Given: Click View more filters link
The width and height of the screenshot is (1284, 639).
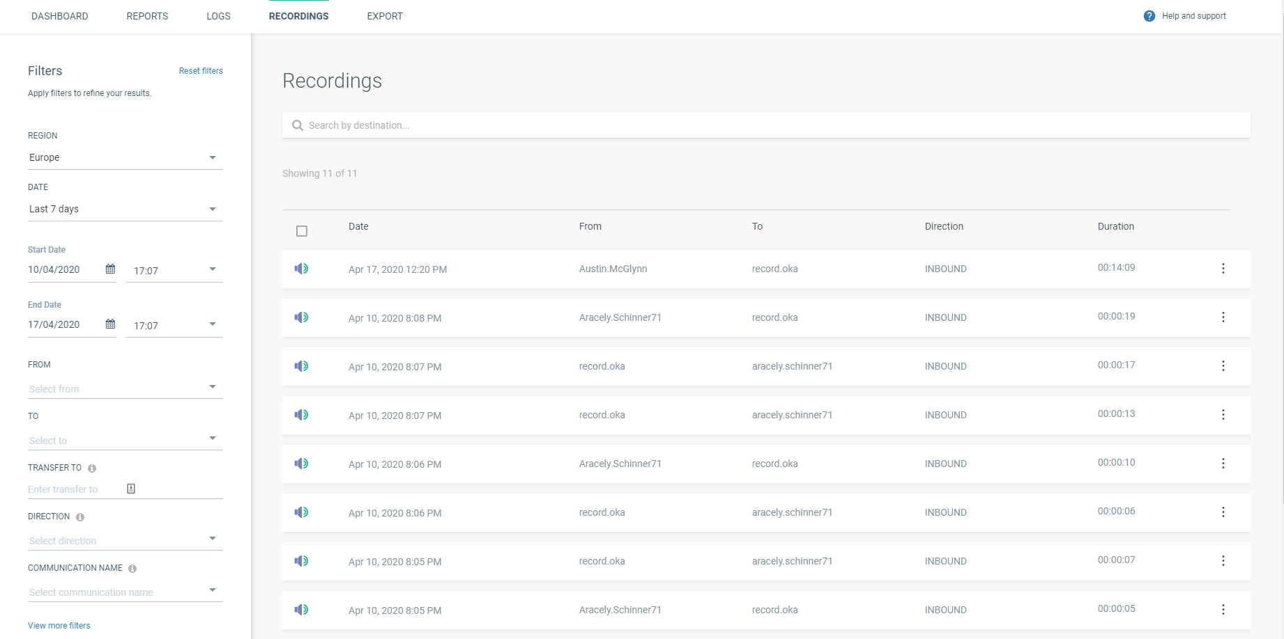Looking at the screenshot, I should coord(59,626).
